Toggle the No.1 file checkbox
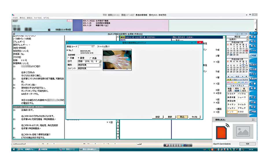266x164 pixels. click(68, 50)
